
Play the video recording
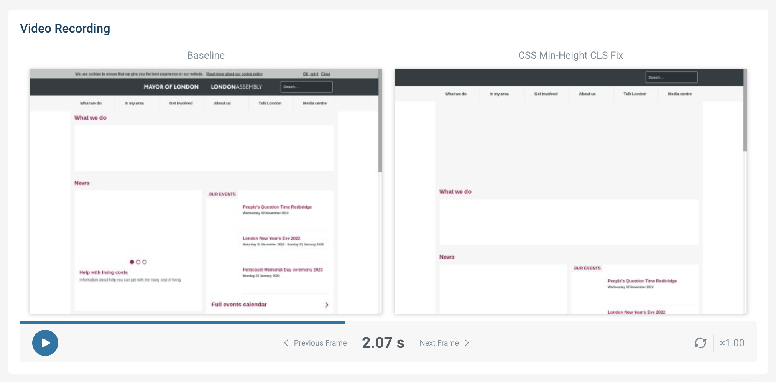point(45,343)
